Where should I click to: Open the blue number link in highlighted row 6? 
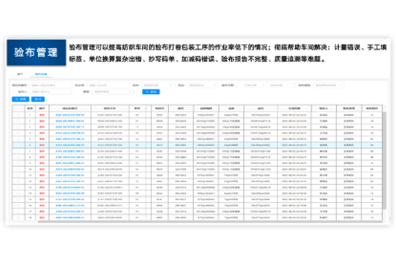click(x=70, y=145)
